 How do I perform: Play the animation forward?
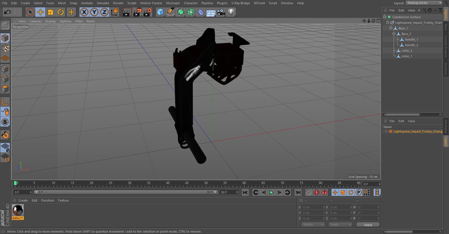pos(271,192)
